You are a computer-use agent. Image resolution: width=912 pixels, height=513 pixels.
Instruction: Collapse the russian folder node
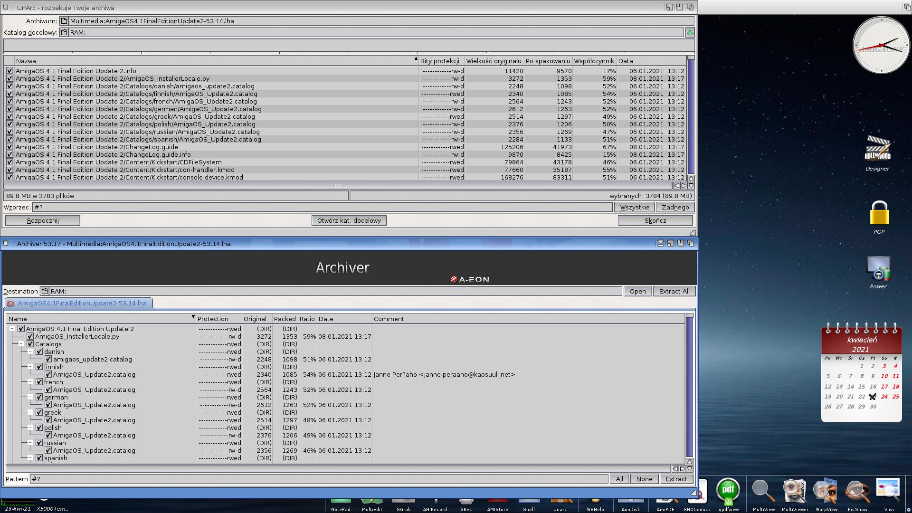30,443
